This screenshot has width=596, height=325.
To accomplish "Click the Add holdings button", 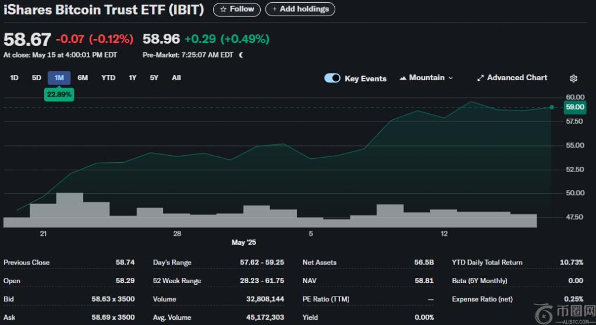I will (300, 9).
